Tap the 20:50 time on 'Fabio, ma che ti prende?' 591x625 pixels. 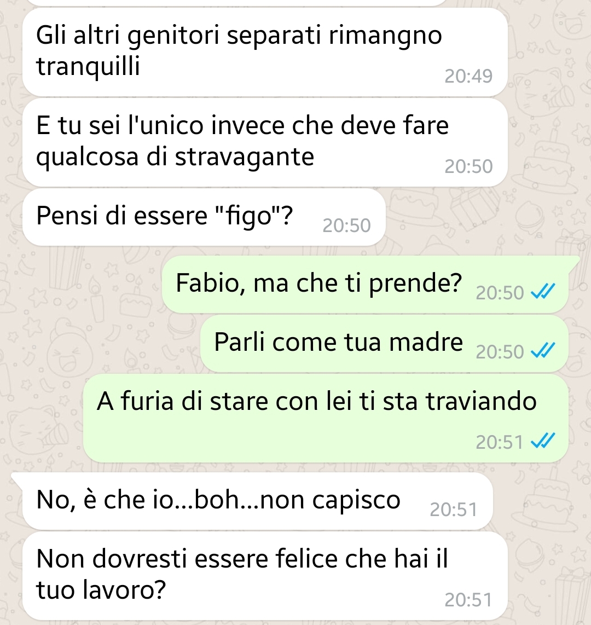(x=500, y=293)
